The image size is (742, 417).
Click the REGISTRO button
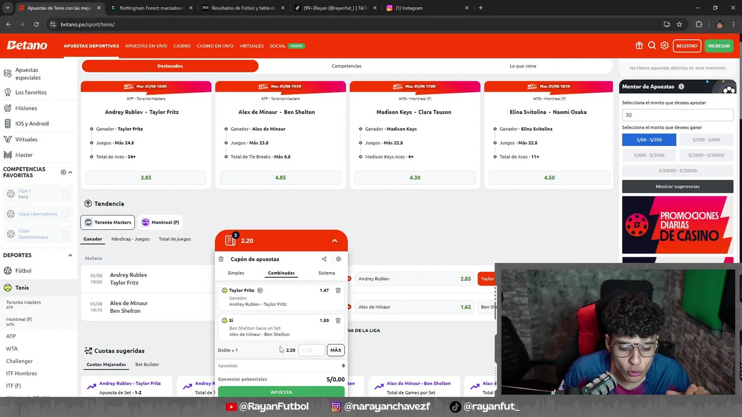pyautogui.click(x=687, y=46)
